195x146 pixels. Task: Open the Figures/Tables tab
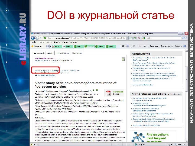point(62,53)
